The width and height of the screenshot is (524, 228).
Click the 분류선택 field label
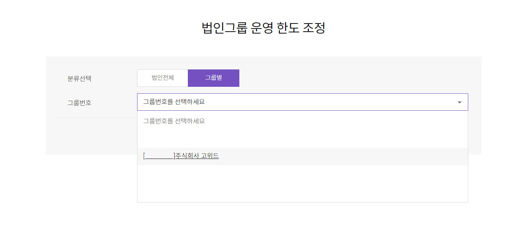(79, 79)
